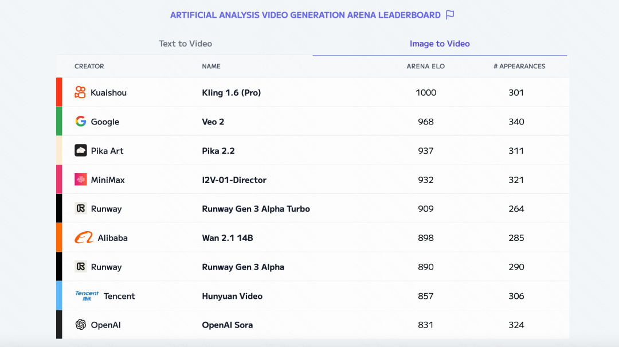
Task: Sort by the Arena ELO column header
Action: click(425, 67)
